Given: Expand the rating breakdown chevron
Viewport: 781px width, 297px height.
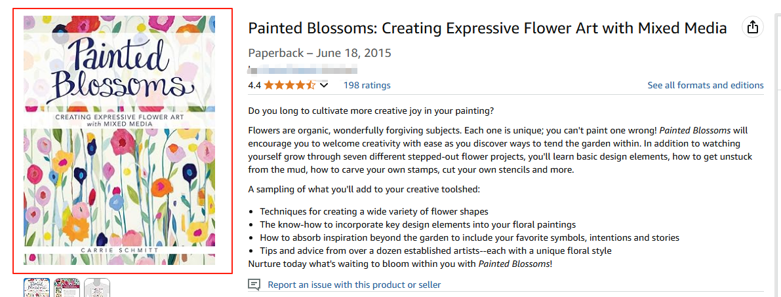Looking at the screenshot, I should (323, 85).
